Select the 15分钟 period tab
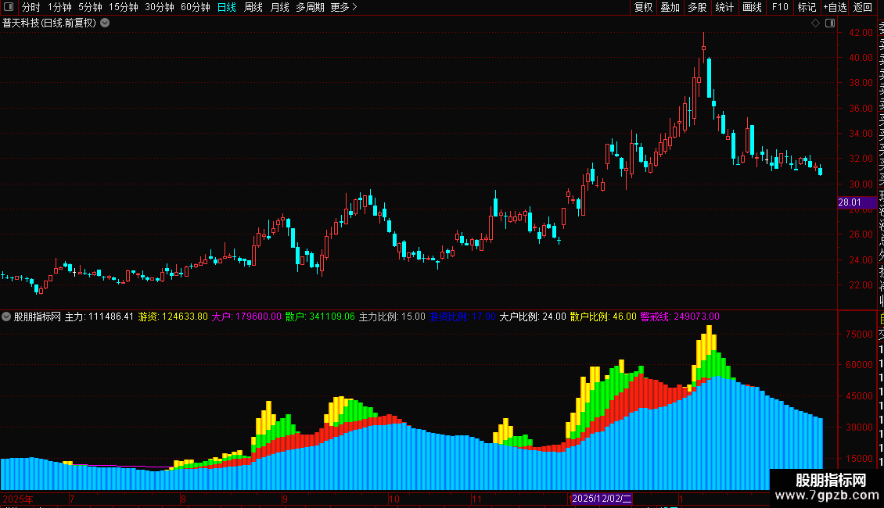884x508 pixels. (124, 7)
